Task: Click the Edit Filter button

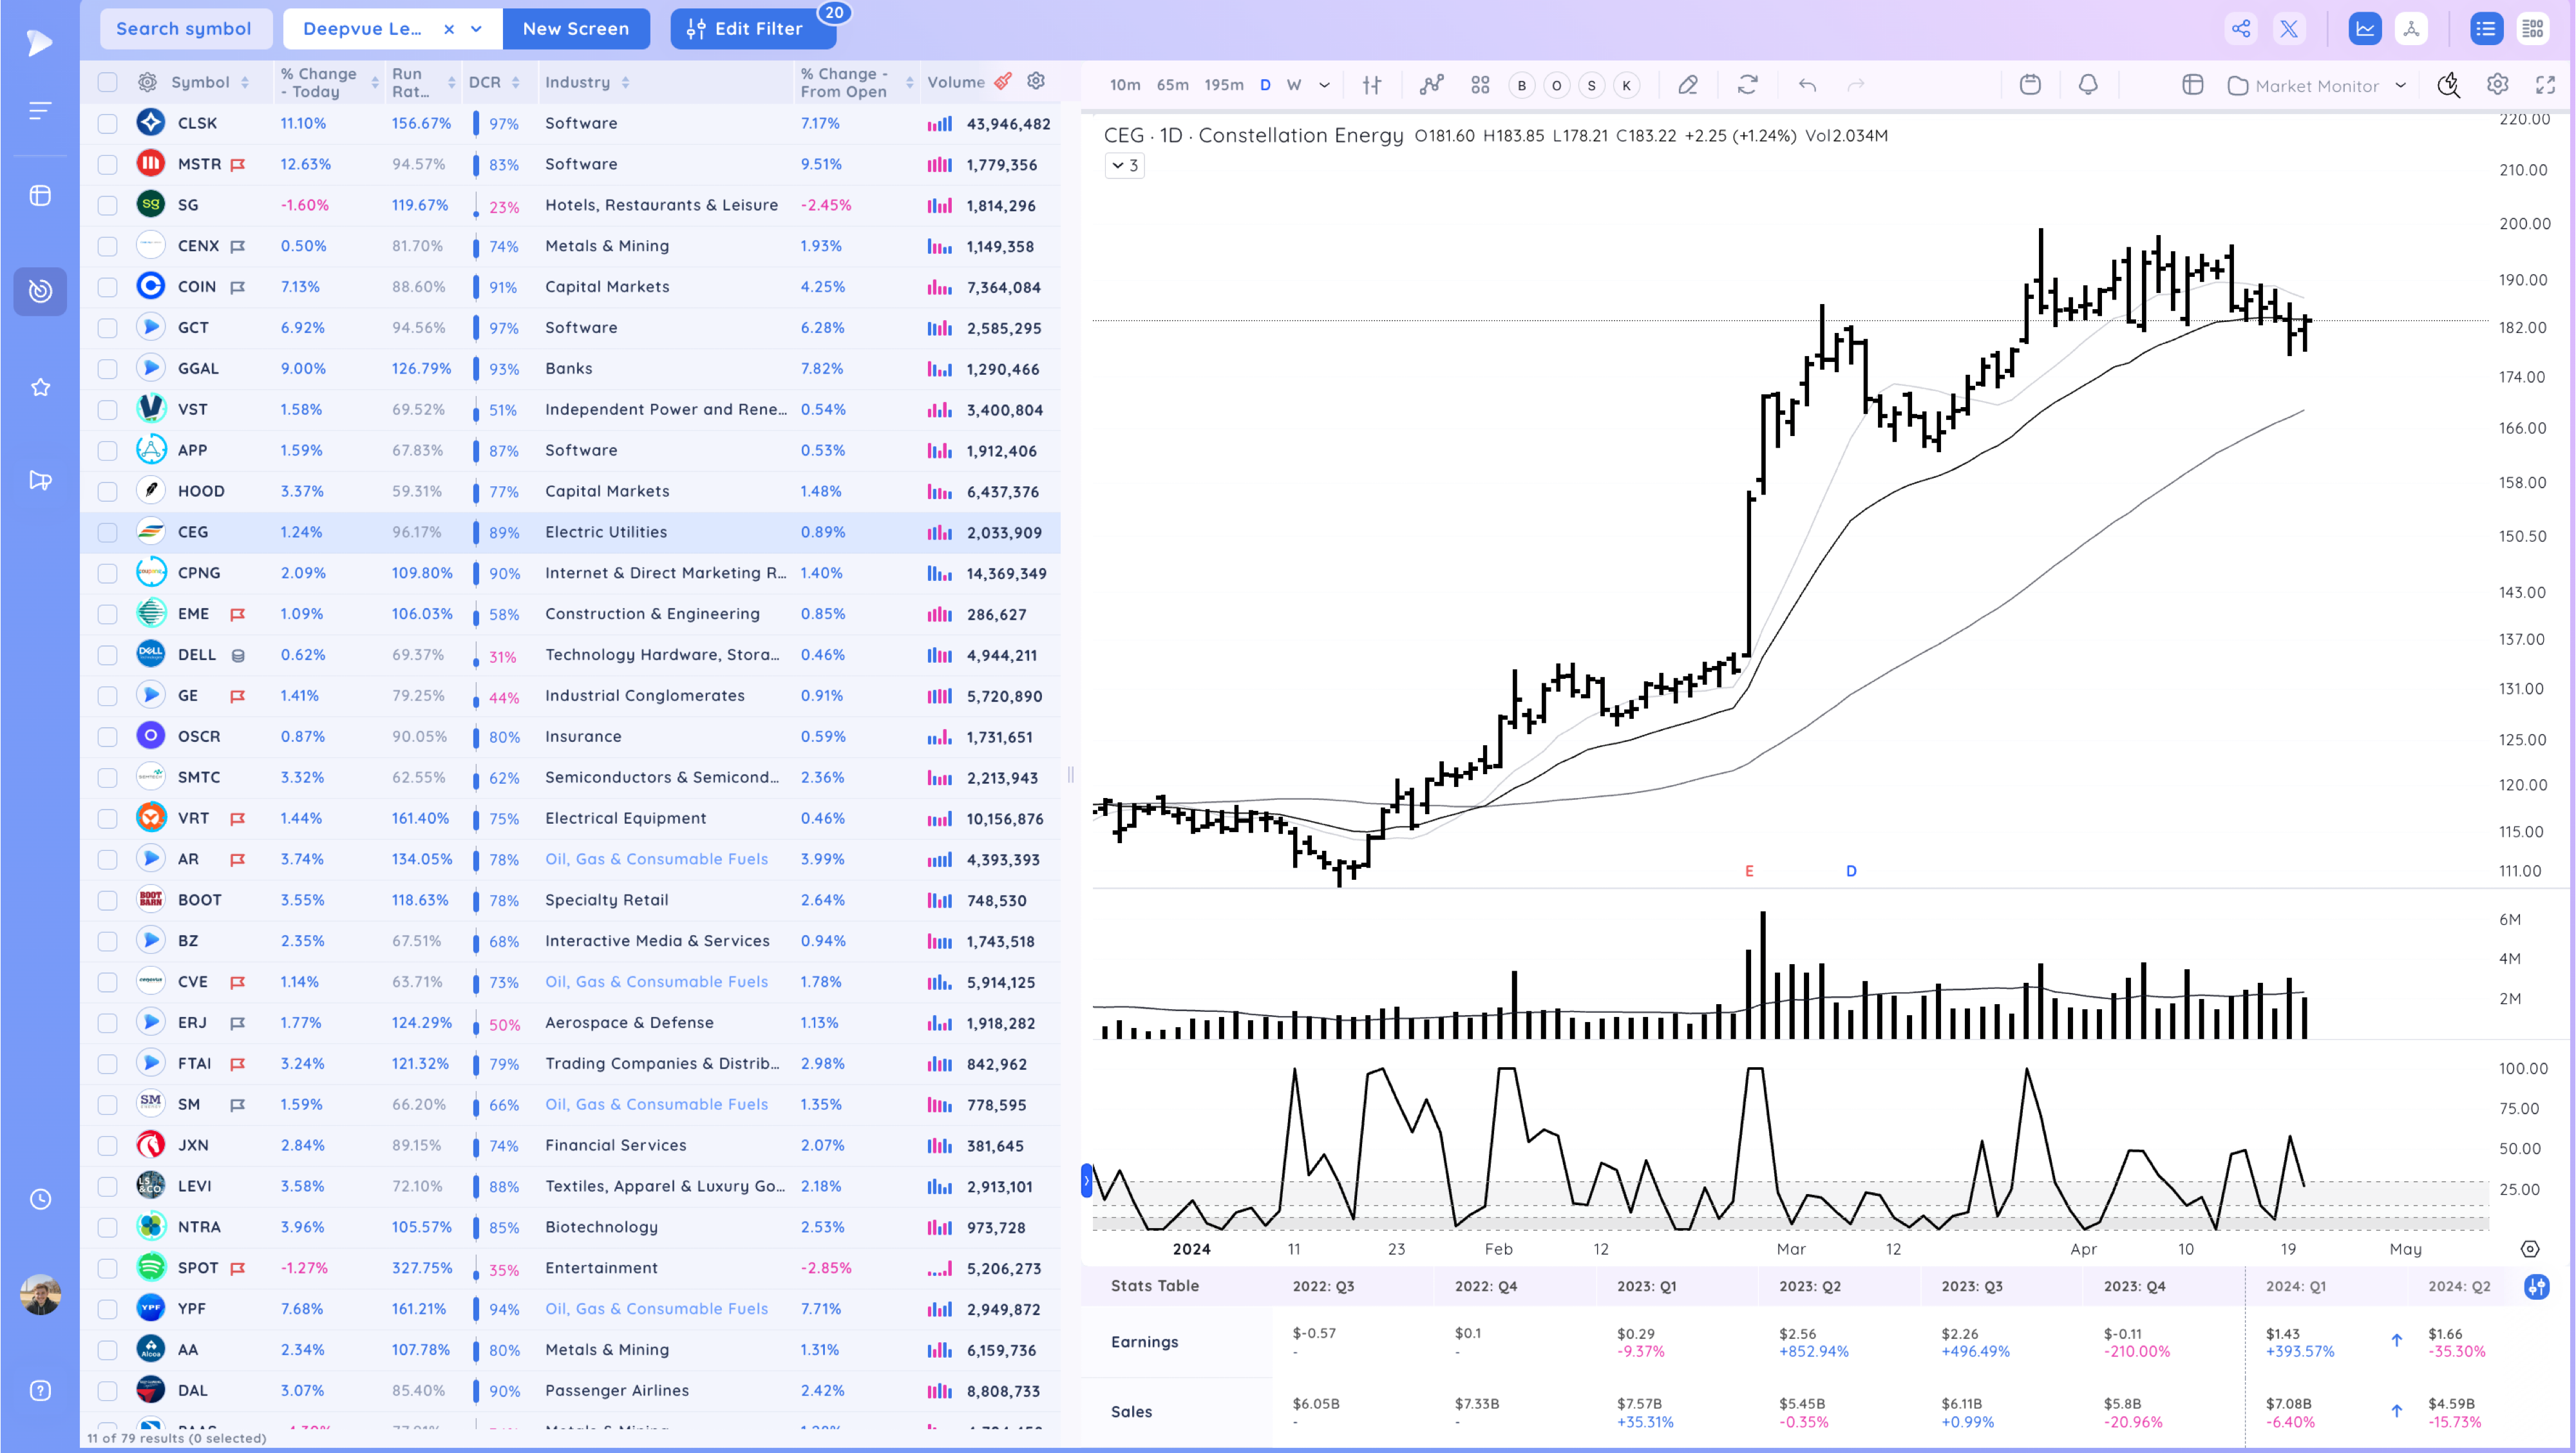Action: (x=752, y=29)
